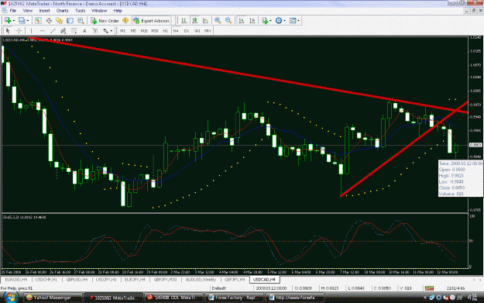Expand the Periods clock dropdown arrow
Screen dimensions: 484x303
(284, 21)
